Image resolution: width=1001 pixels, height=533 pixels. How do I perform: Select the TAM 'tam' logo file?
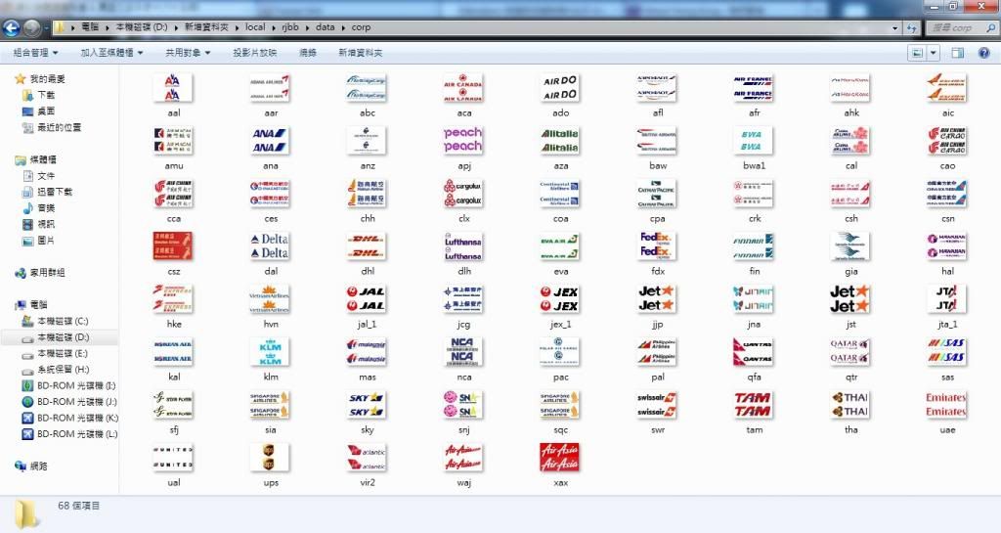tap(754, 405)
